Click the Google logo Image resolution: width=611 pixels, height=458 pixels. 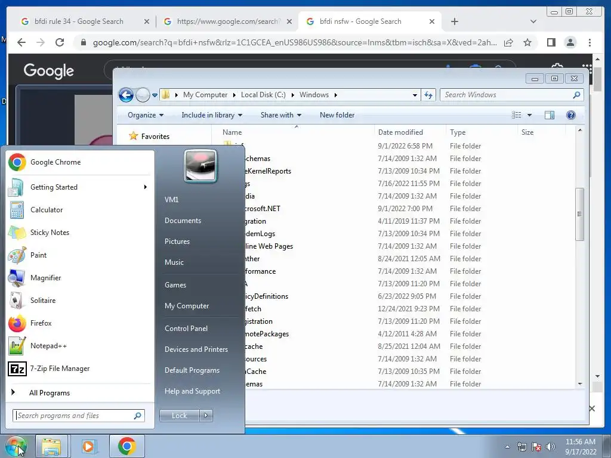pyautogui.click(x=49, y=71)
